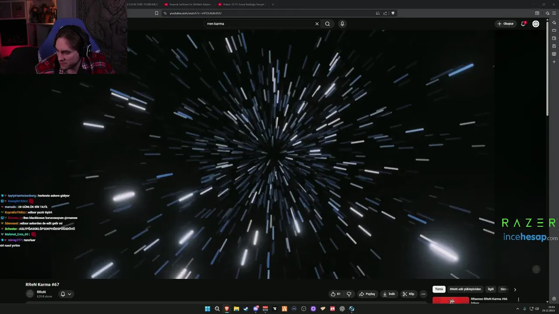The image size is (559, 314).
Task: Open File Explorer from taskbar
Action: tap(236, 309)
